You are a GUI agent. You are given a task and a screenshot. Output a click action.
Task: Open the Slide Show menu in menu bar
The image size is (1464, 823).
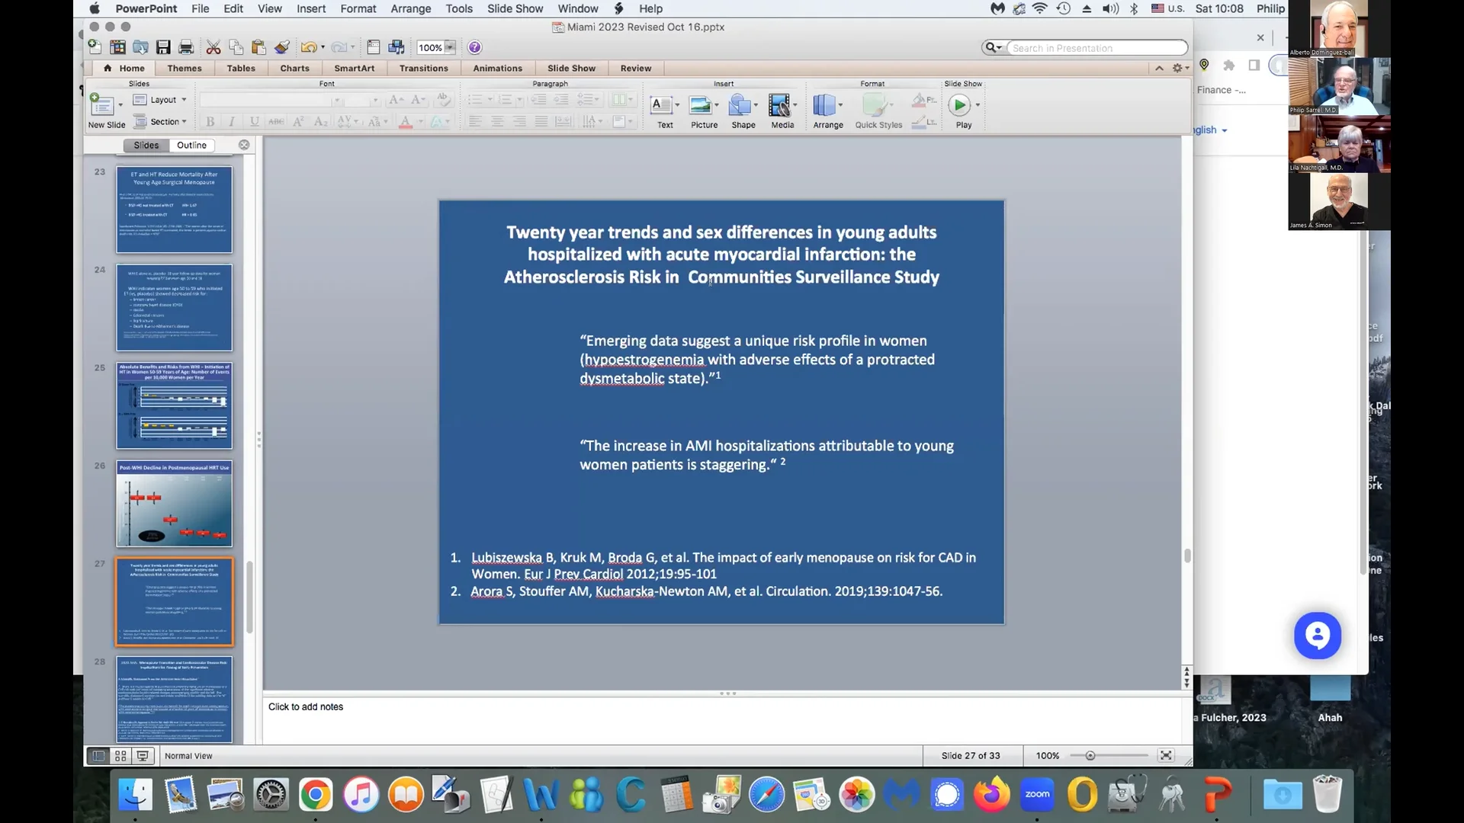(x=515, y=8)
